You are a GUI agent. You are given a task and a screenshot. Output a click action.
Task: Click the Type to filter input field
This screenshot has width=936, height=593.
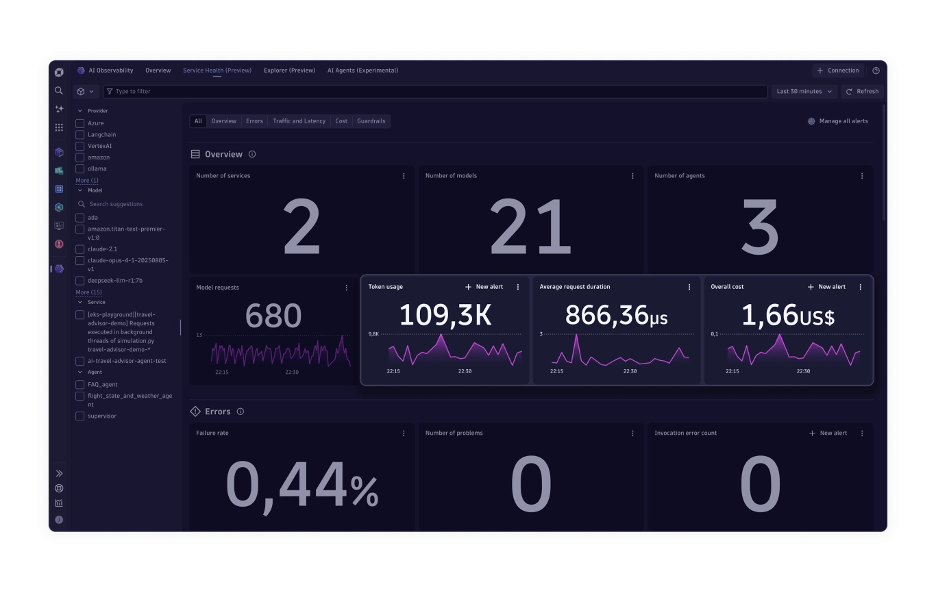tap(439, 91)
